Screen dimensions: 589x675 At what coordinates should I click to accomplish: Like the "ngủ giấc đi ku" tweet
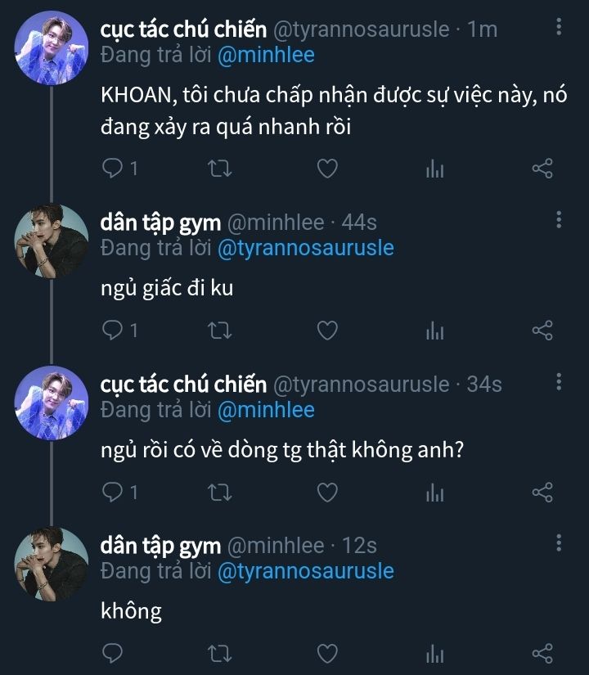[x=327, y=331]
